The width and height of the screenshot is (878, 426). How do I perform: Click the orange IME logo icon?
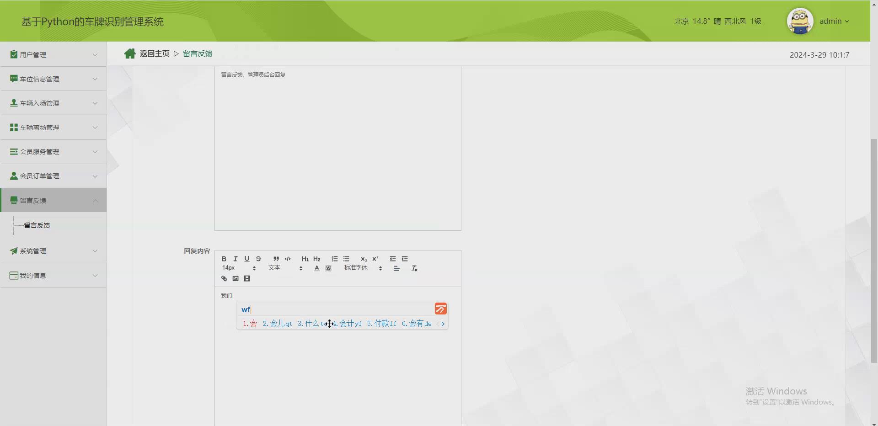click(441, 309)
